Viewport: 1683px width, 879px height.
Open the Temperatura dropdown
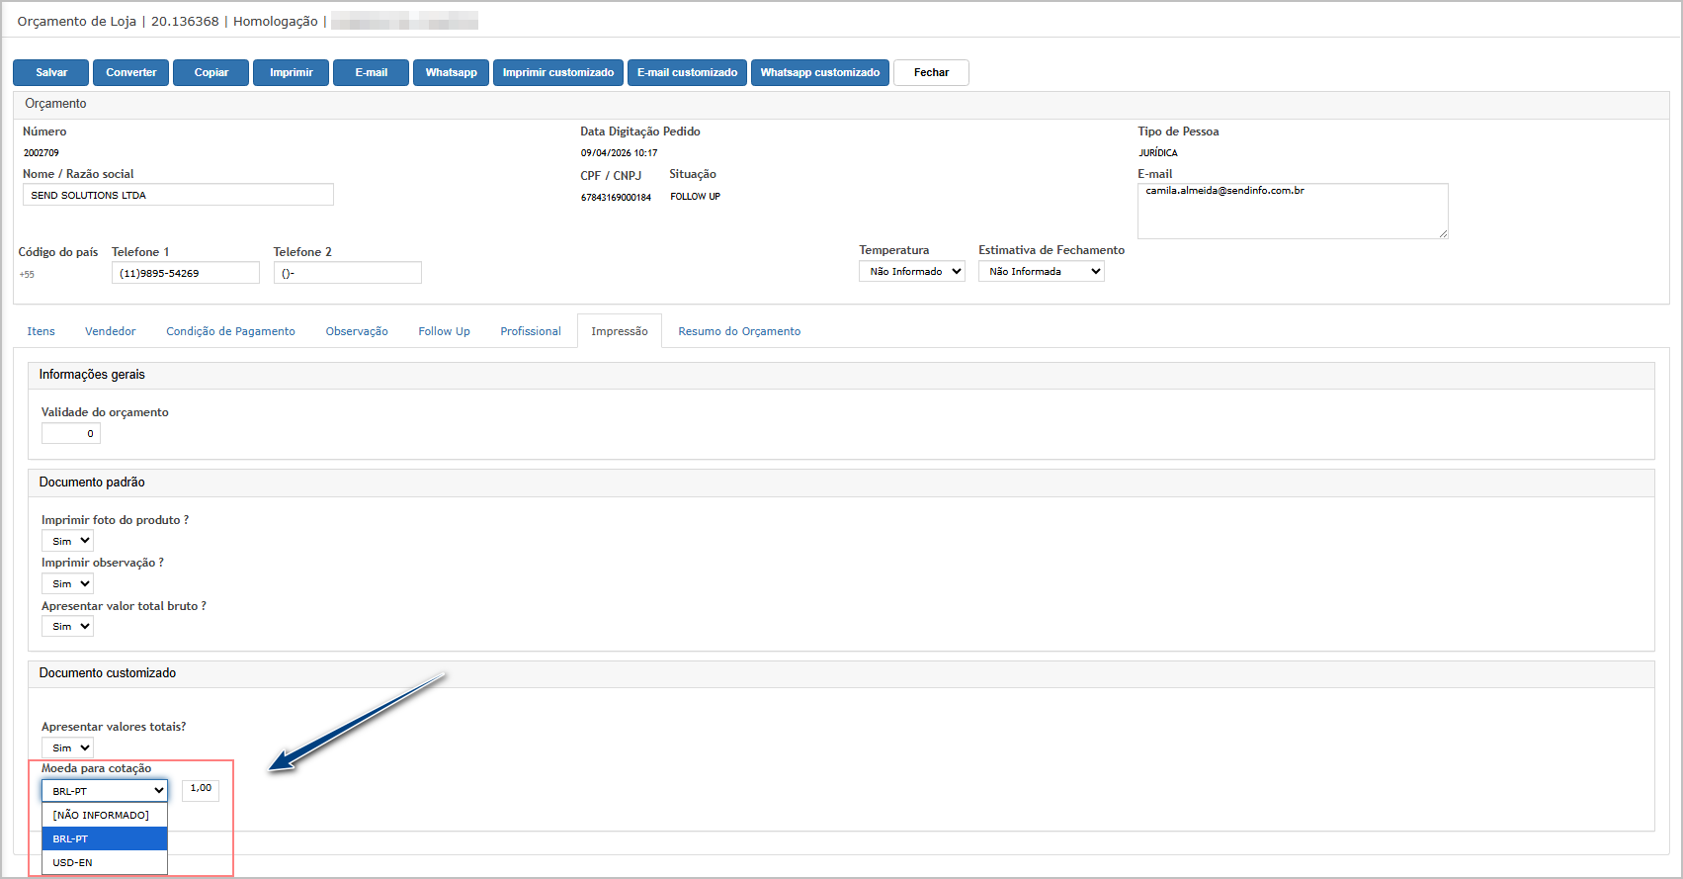[911, 272]
